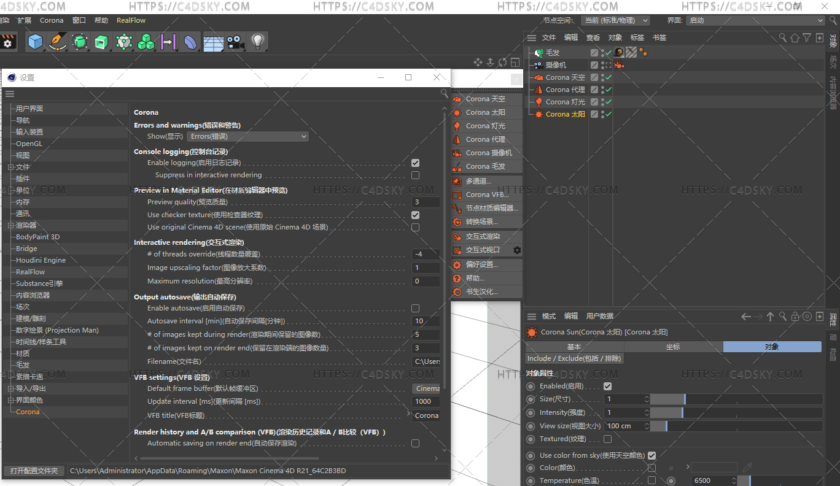Adjust the View size(视图大小) slider
This screenshot has width=840, height=486.
[x=736, y=426]
